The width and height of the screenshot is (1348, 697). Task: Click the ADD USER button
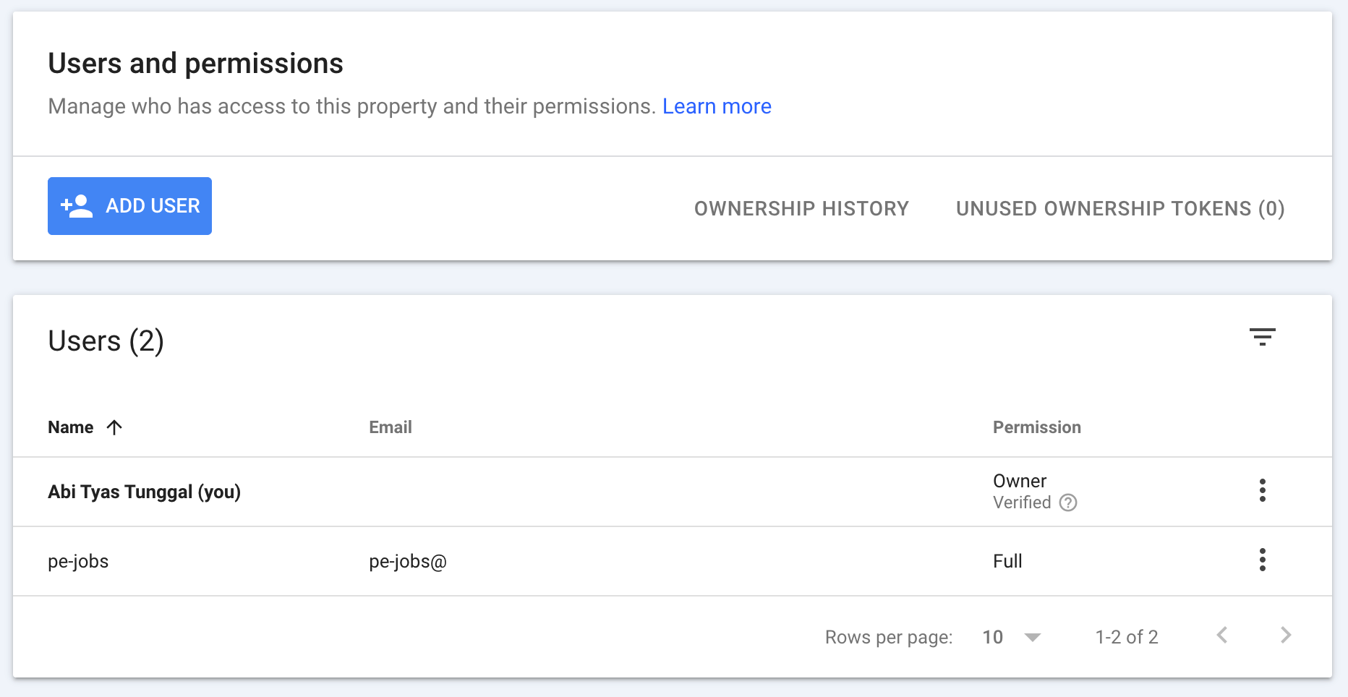click(x=129, y=205)
